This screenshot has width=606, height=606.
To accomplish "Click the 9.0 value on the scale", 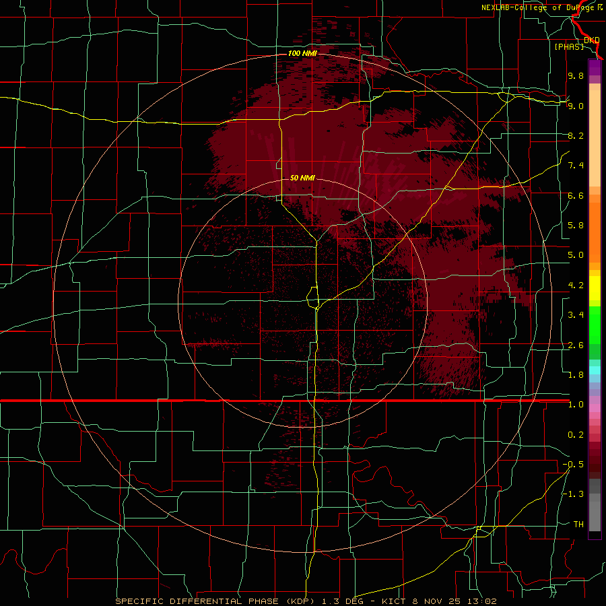I will click(x=576, y=106).
